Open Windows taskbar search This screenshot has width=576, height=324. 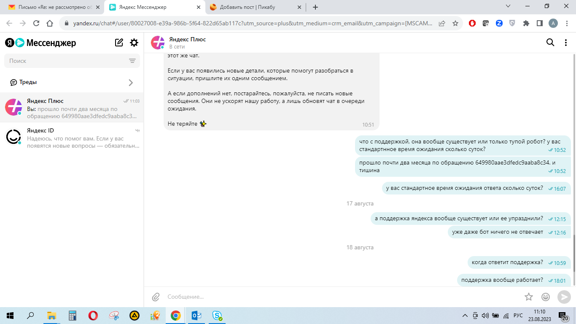(x=31, y=316)
